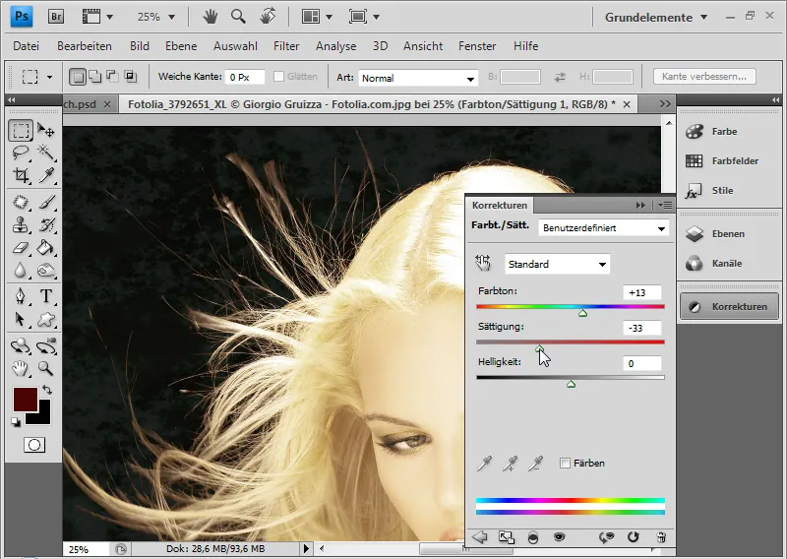Switch to the ch.psd document tab
Screen dimensions: 787x559
coord(80,104)
